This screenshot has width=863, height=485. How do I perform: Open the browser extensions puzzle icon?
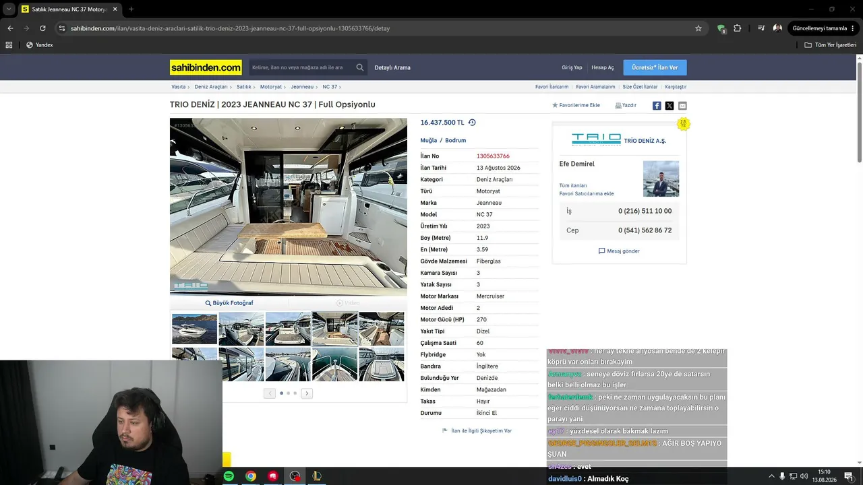pyautogui.click(x=737, y=28)
